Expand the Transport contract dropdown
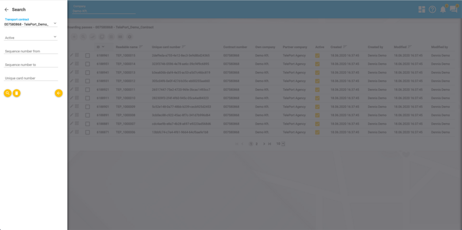The height and width of the screenshot is (230, 462). 55,24
